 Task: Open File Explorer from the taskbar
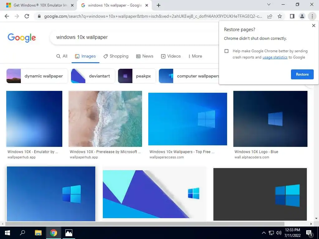38,233
